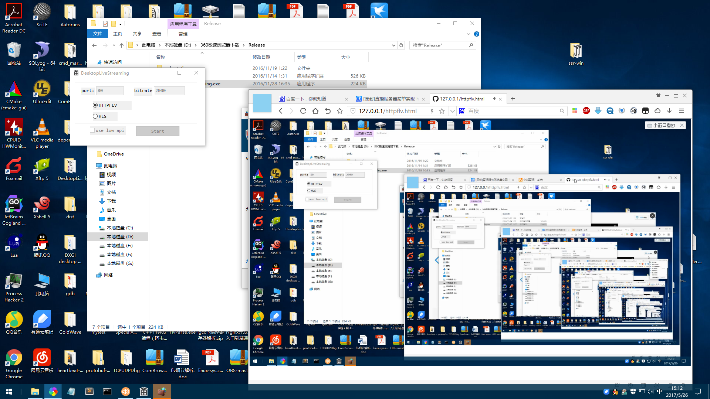This screenshot has width=710, height=399.
Task: Click the bitrate input field
Action: tap(169, 91)
